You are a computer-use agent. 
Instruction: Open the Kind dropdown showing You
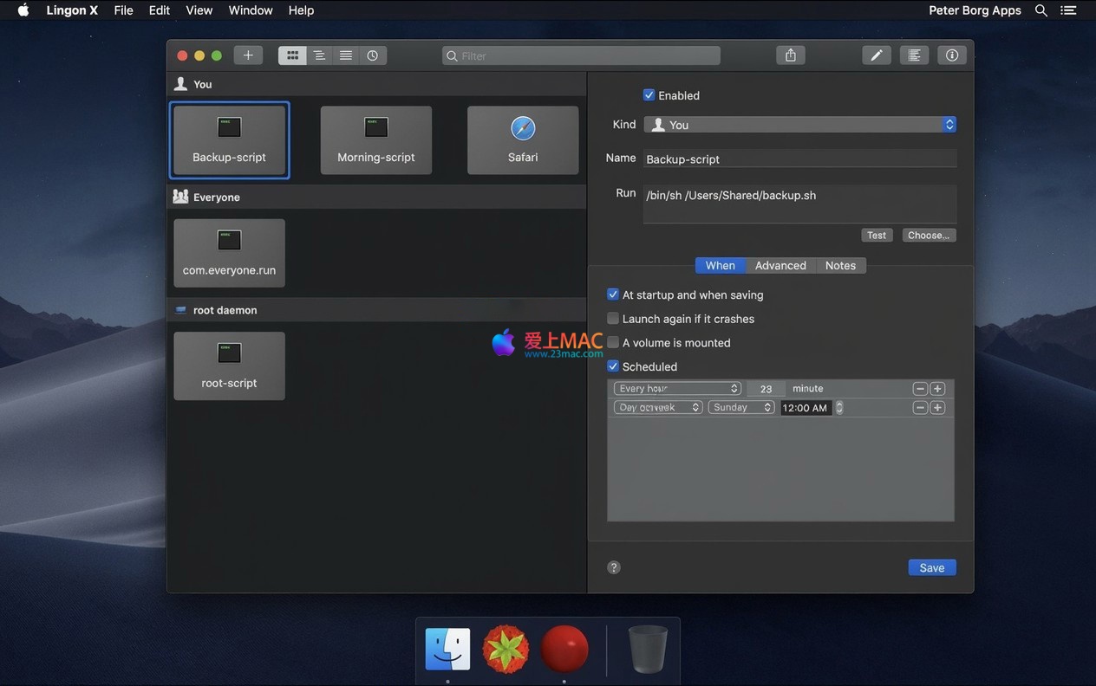tap(799, 125)
